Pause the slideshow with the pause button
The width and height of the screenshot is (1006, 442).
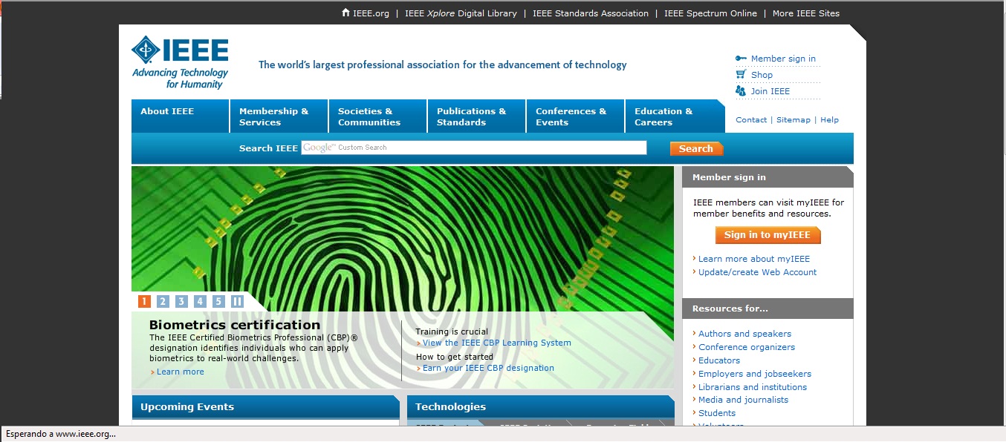pos(237,301)
